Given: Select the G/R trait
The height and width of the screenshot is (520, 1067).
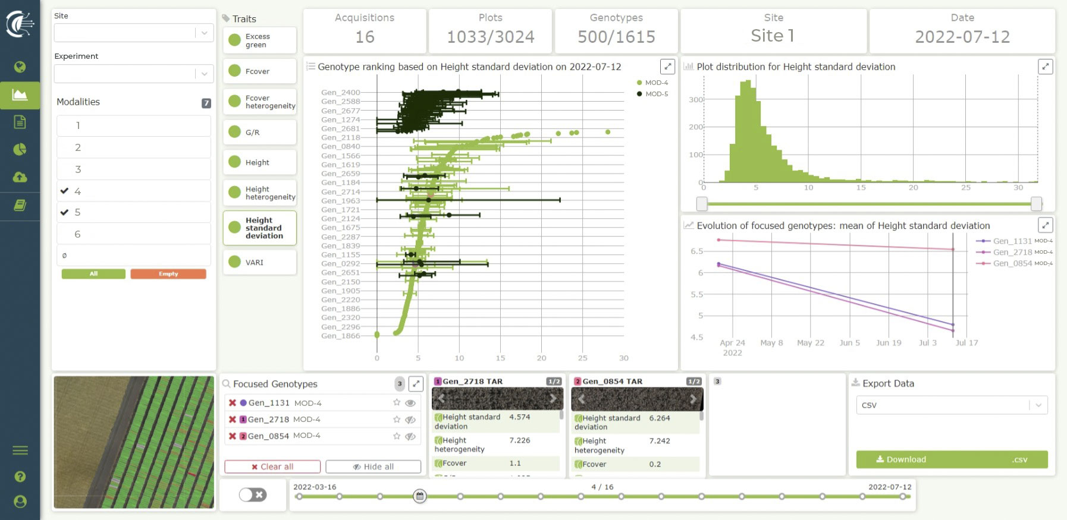Looking at the screenshot, I should [x=260, y=132].
